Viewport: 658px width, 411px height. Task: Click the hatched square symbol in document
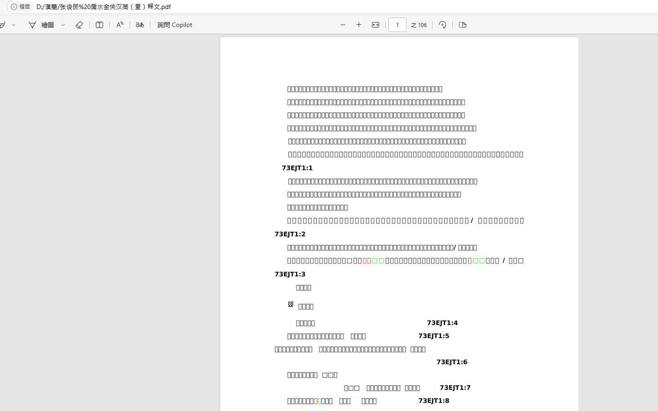click(x=291, y=304)
